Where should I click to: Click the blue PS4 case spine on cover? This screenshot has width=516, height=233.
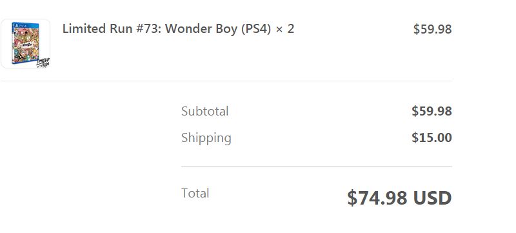(13, 43)
